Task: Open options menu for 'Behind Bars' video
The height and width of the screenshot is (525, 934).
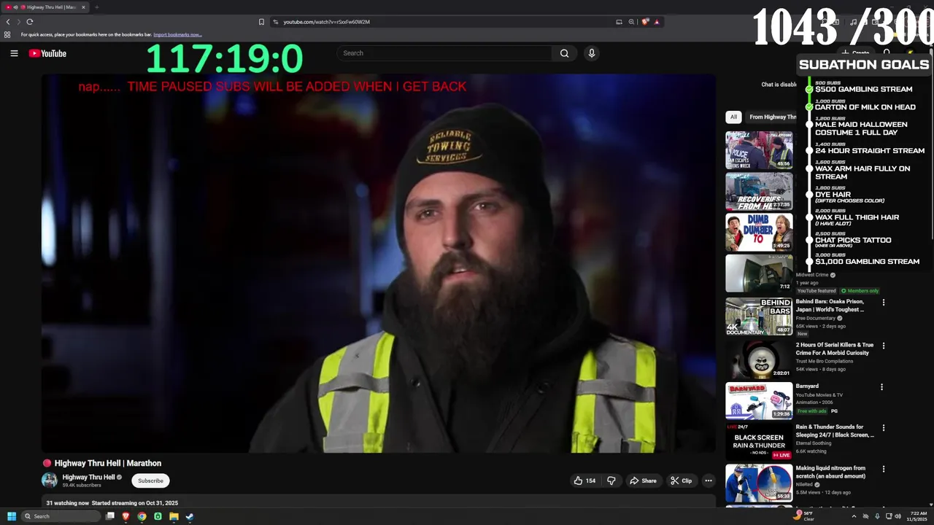Action: 884,303
